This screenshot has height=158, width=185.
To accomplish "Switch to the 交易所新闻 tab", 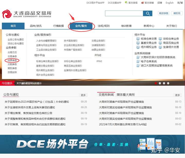I will (106, 95).
